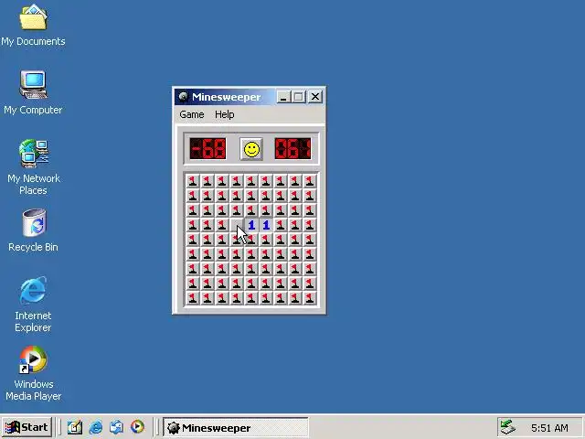This screenshot has width=585, height=439.
Task: Open the Start menu
Action: (x=27, y=427)
